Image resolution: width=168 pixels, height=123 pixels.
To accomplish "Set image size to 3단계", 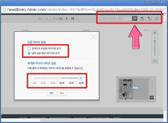I will click(53, 83).
